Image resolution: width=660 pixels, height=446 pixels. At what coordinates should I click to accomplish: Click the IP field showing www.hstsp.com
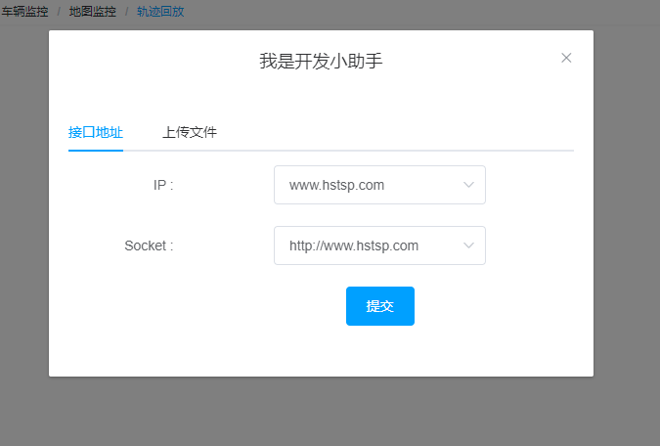click(x=379, y=185)
